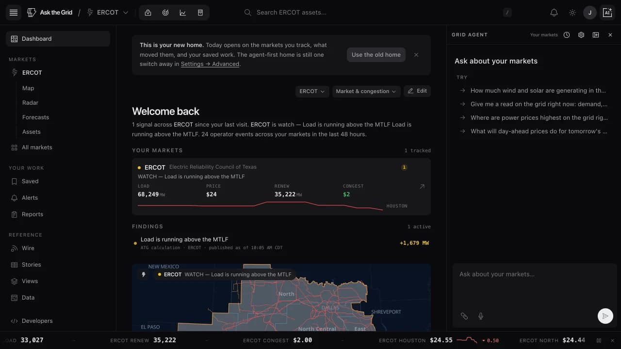Toggle the AI agent panel button

(607, 13)
